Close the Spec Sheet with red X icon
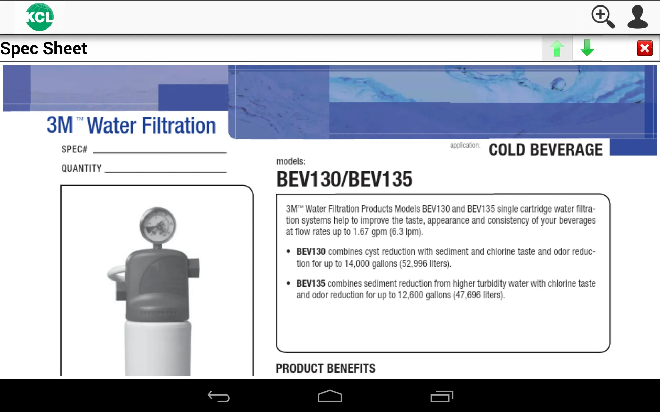This screenshot has height=412, width=660. click(644, 48)
